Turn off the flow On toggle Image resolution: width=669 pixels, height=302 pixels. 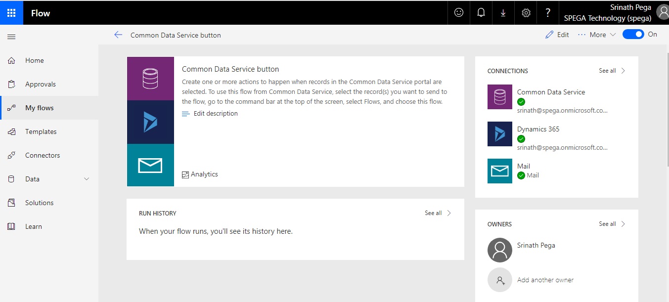click(633, 34)
